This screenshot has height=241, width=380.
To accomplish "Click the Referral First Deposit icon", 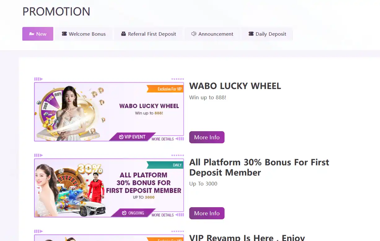I will [x=124, y=34].
